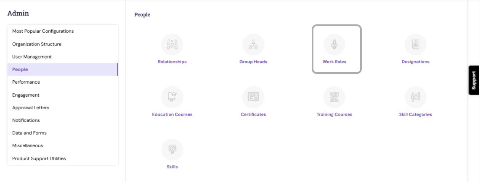Click the Education Courses graduation icon

172,97
